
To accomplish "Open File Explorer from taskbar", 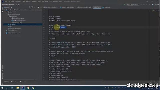I will (18, 88).
